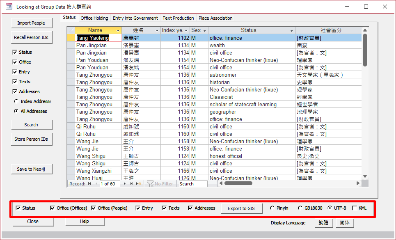The width and height of the screenshot is (396, 240).
Task: Click the new blank record icon
Action: [x=139, y=184]
